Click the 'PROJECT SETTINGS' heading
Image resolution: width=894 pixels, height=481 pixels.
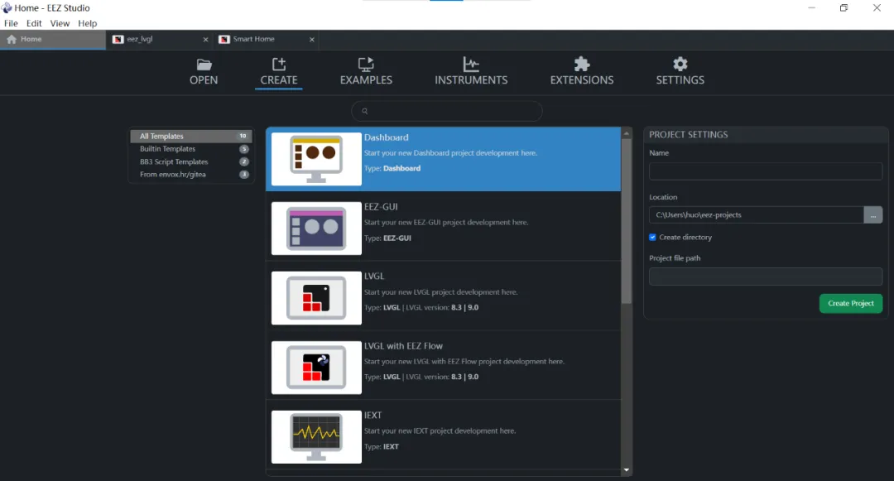click(688, 134)
